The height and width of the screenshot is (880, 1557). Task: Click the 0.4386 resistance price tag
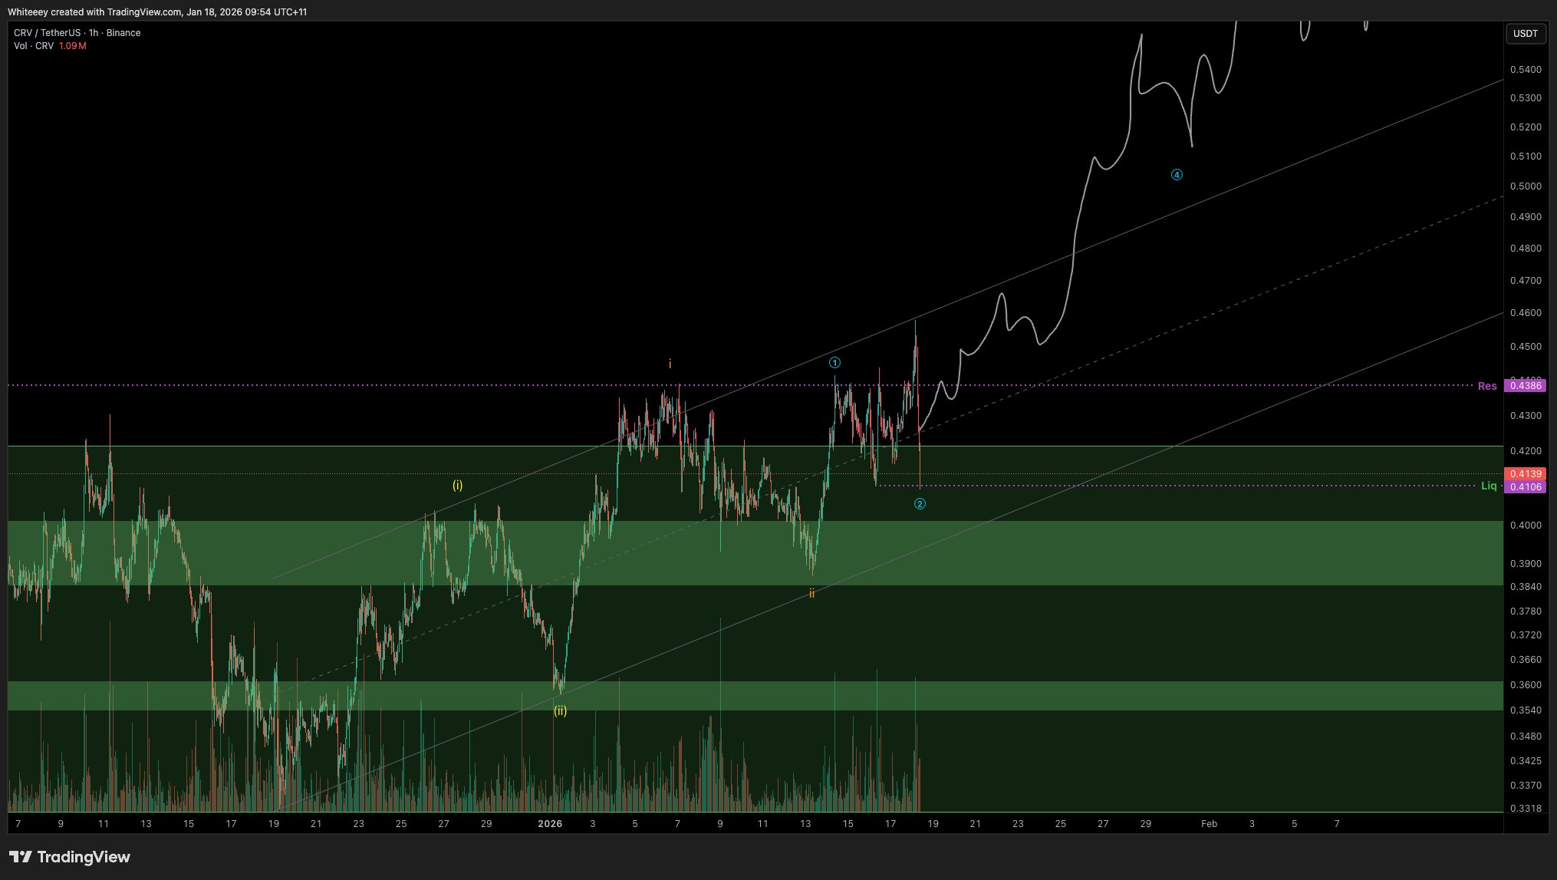pos(1525,386)
